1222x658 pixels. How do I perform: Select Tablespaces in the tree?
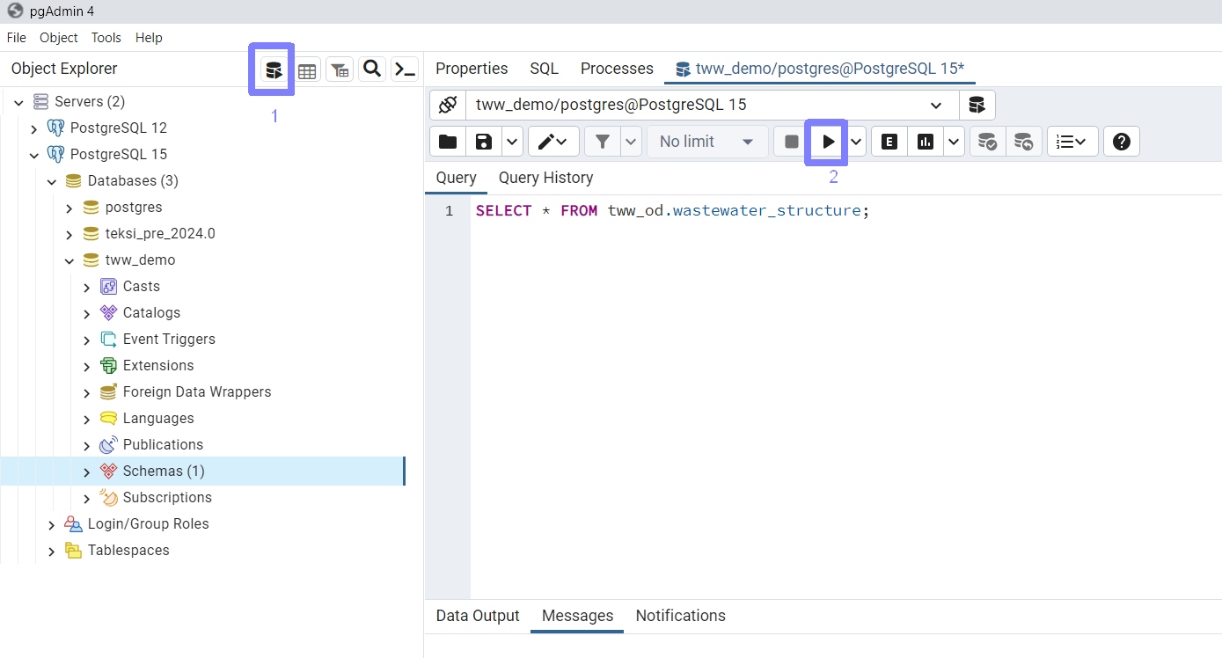pyautogui.click(x=128, y=551)
